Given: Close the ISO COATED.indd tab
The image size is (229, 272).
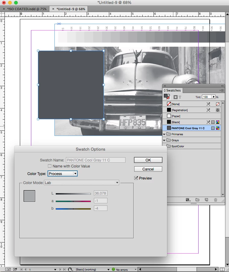Looking at the screenshot, I should [x=4, y=9].
